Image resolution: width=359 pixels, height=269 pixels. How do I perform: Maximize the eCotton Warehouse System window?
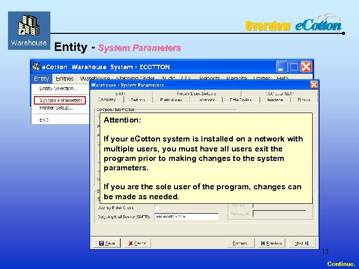(294, 67)
